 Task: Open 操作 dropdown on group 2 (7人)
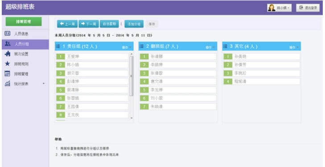pos(210,47)
